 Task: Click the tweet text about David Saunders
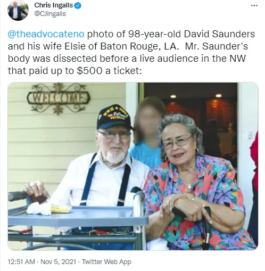pyautogui.click(x=131, y=52)
